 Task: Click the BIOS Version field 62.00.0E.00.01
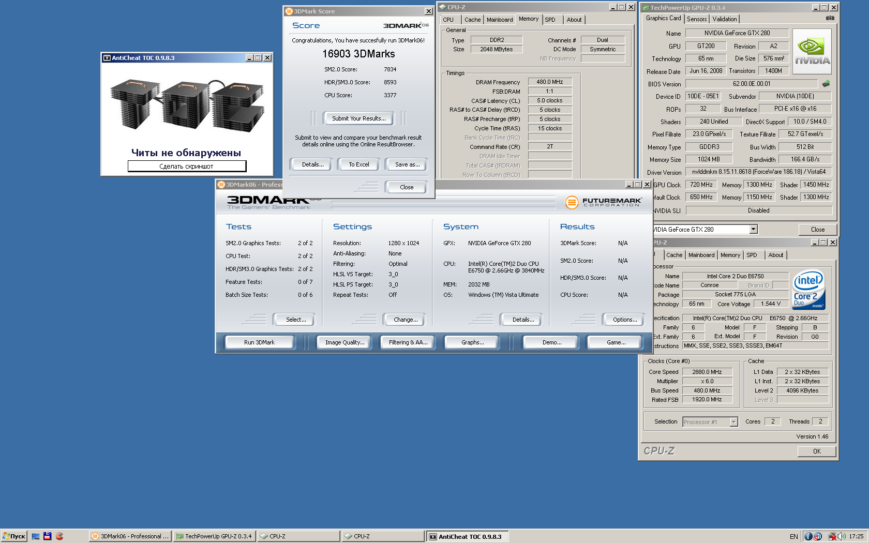pos(752,84)
